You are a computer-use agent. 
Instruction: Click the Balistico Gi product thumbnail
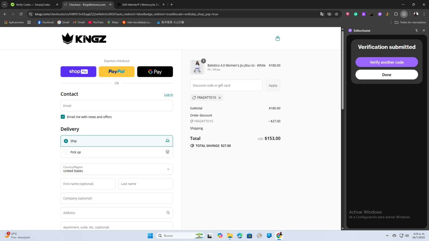[x=197, y=67]
